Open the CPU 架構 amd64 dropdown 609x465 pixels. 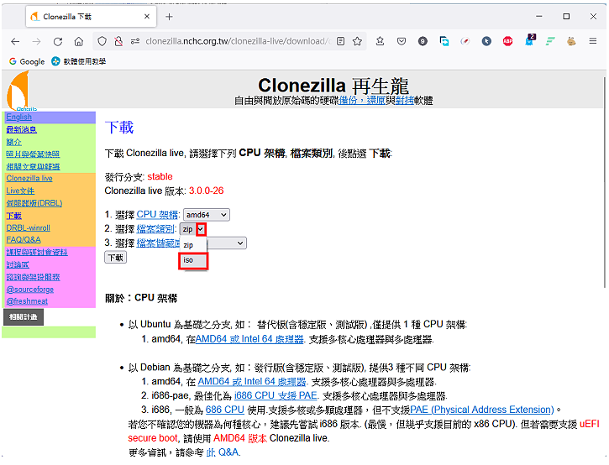[207, 215]
